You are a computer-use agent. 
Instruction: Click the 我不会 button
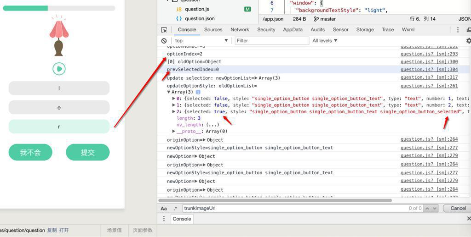click(x=30, y=152)
